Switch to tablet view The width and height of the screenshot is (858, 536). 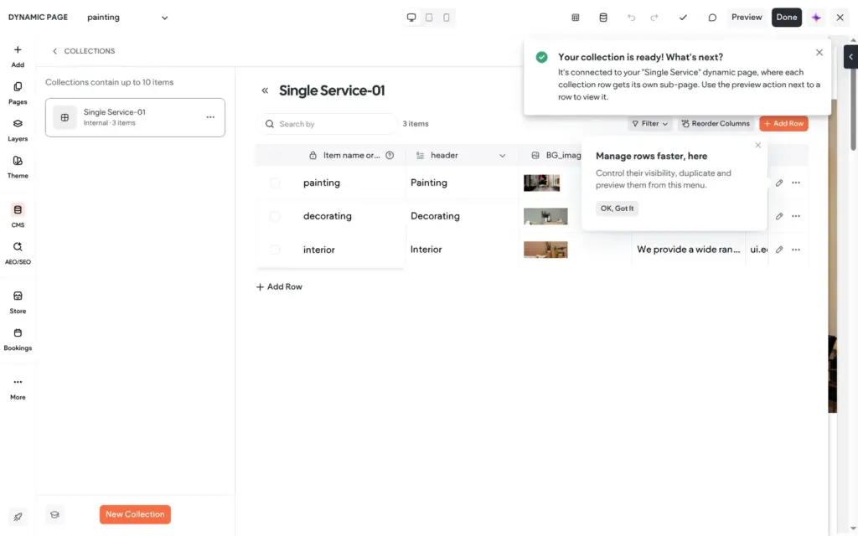429,18
